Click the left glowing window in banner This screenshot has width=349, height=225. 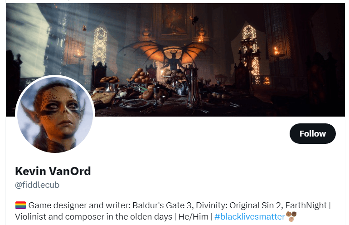[100, 46]
